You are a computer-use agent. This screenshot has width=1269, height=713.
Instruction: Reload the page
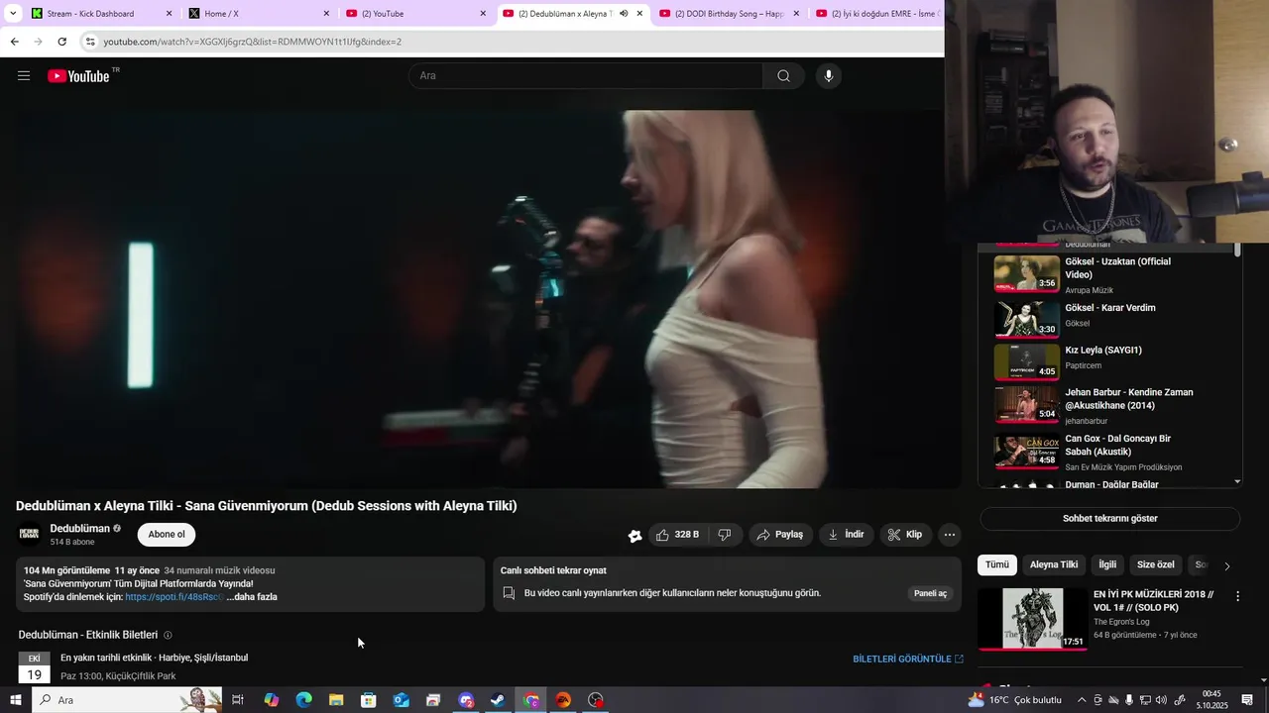pyautogui.click(x=61, y=42)
